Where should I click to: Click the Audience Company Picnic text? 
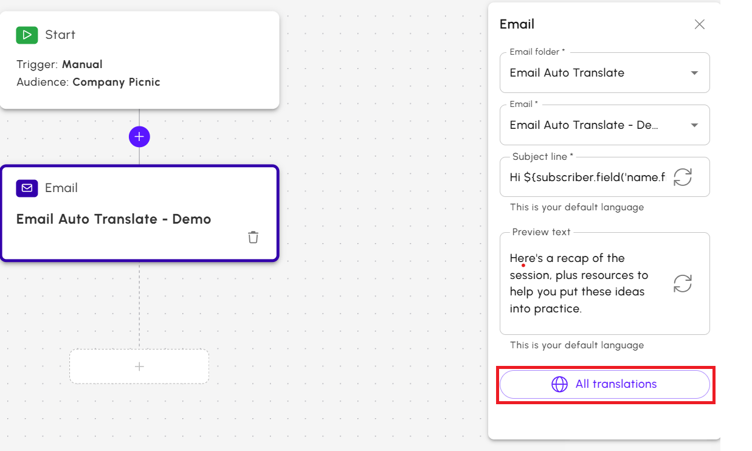pos(88,82)
